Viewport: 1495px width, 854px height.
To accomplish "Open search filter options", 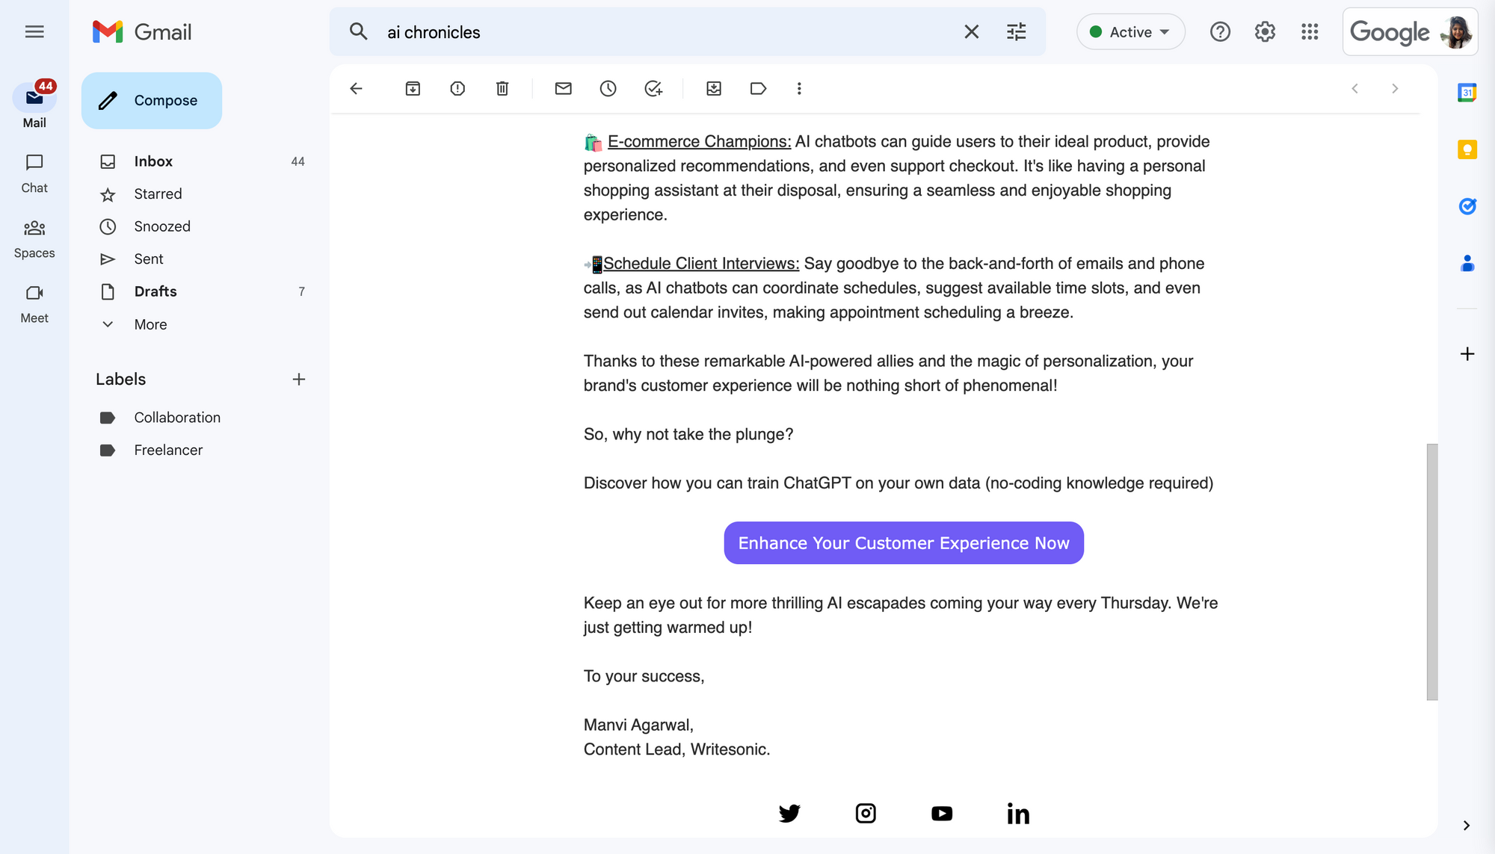I will pos(1016,31).
